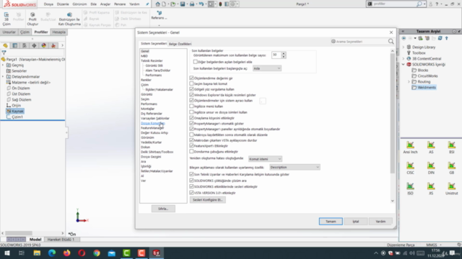Toggle Onaylama köşesini etkinleştir checkbox
Viewport: 462px width, 259px height.
(191, 118)
